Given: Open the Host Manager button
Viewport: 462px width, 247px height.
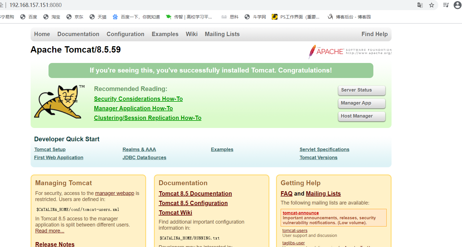Looking at the screenshot, I should point(362,116).
